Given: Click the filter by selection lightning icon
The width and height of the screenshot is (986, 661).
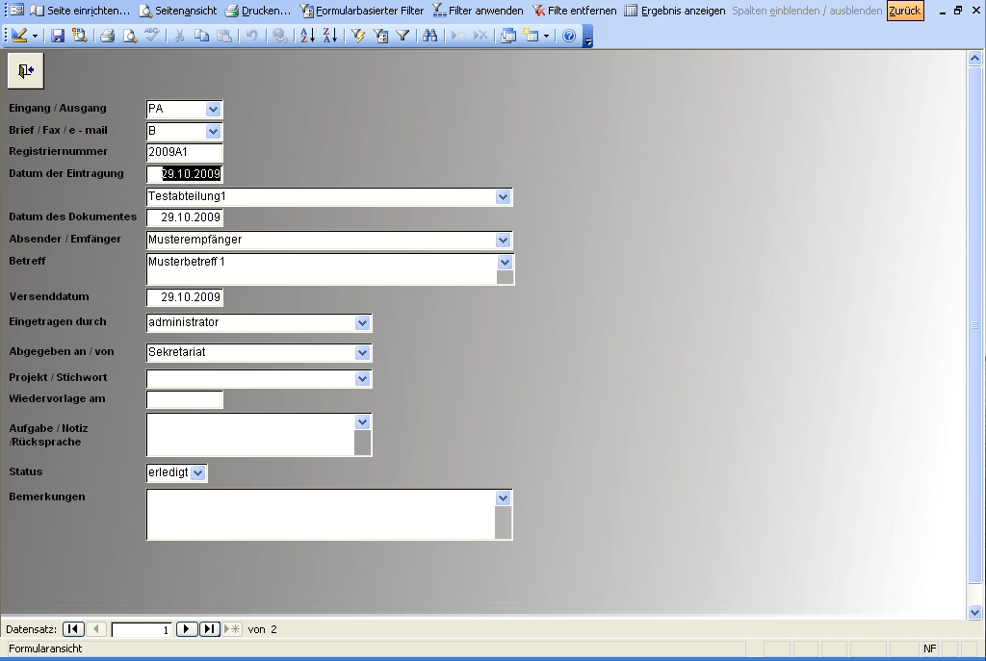Looking at the screenshot, I should pyautogui.click(x=358, y=36).
